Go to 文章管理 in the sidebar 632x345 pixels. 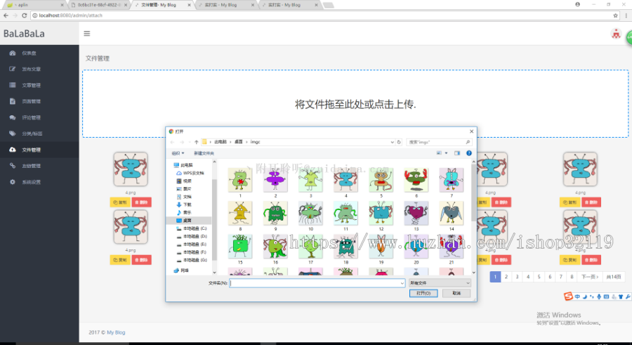(39, 85)
